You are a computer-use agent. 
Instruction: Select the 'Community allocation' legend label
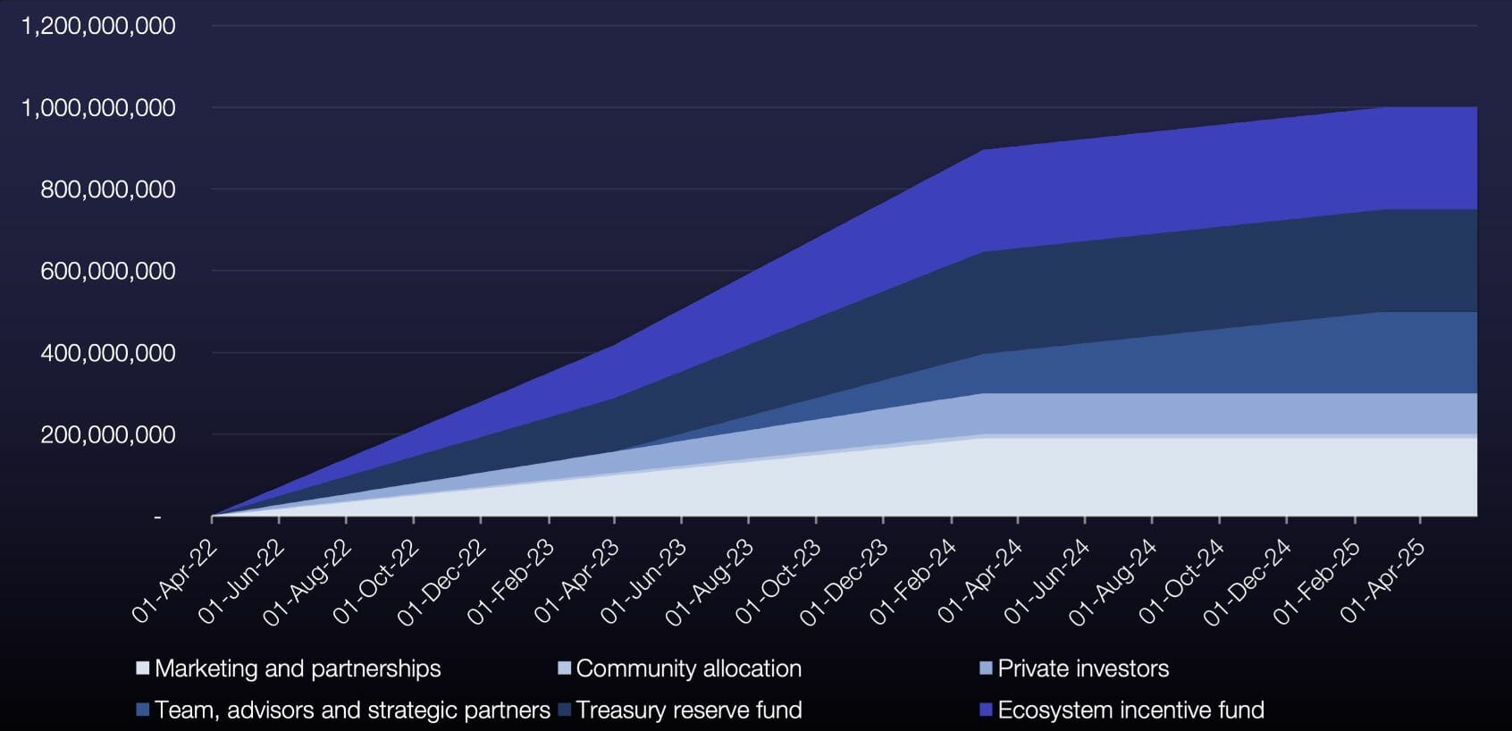(x=689, y=668)
